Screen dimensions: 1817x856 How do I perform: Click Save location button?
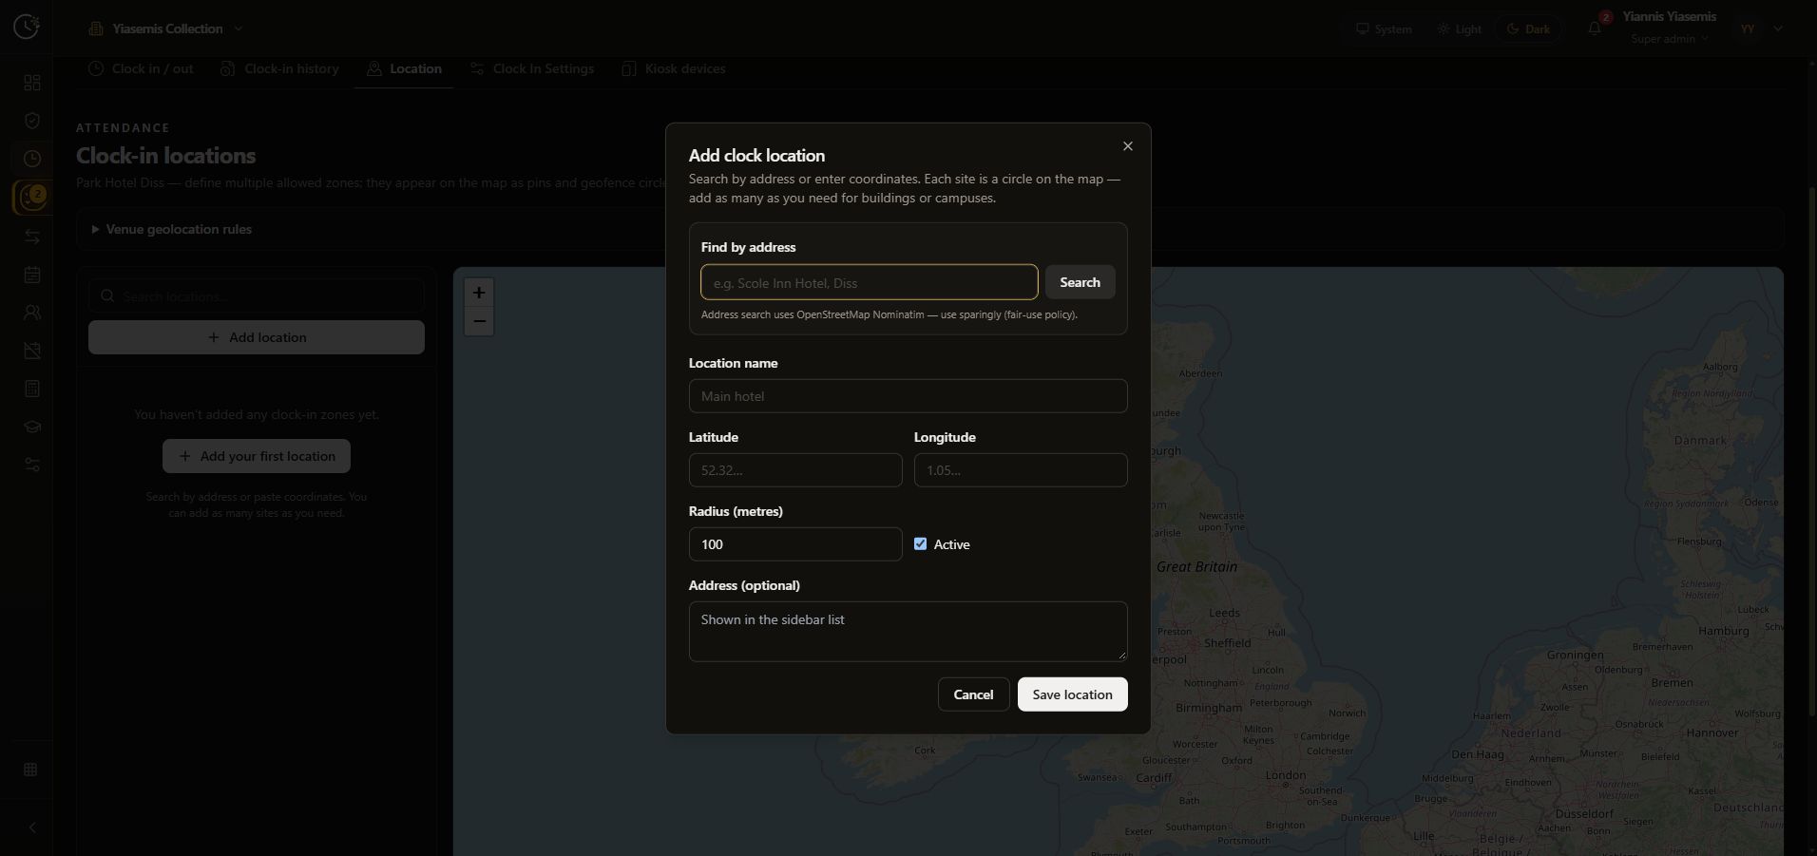coord(1072,694)
